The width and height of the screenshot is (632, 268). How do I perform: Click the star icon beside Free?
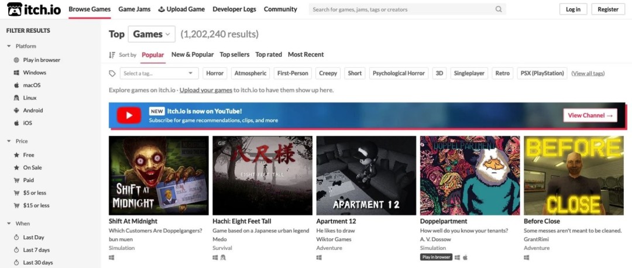[x=16, y=155]
